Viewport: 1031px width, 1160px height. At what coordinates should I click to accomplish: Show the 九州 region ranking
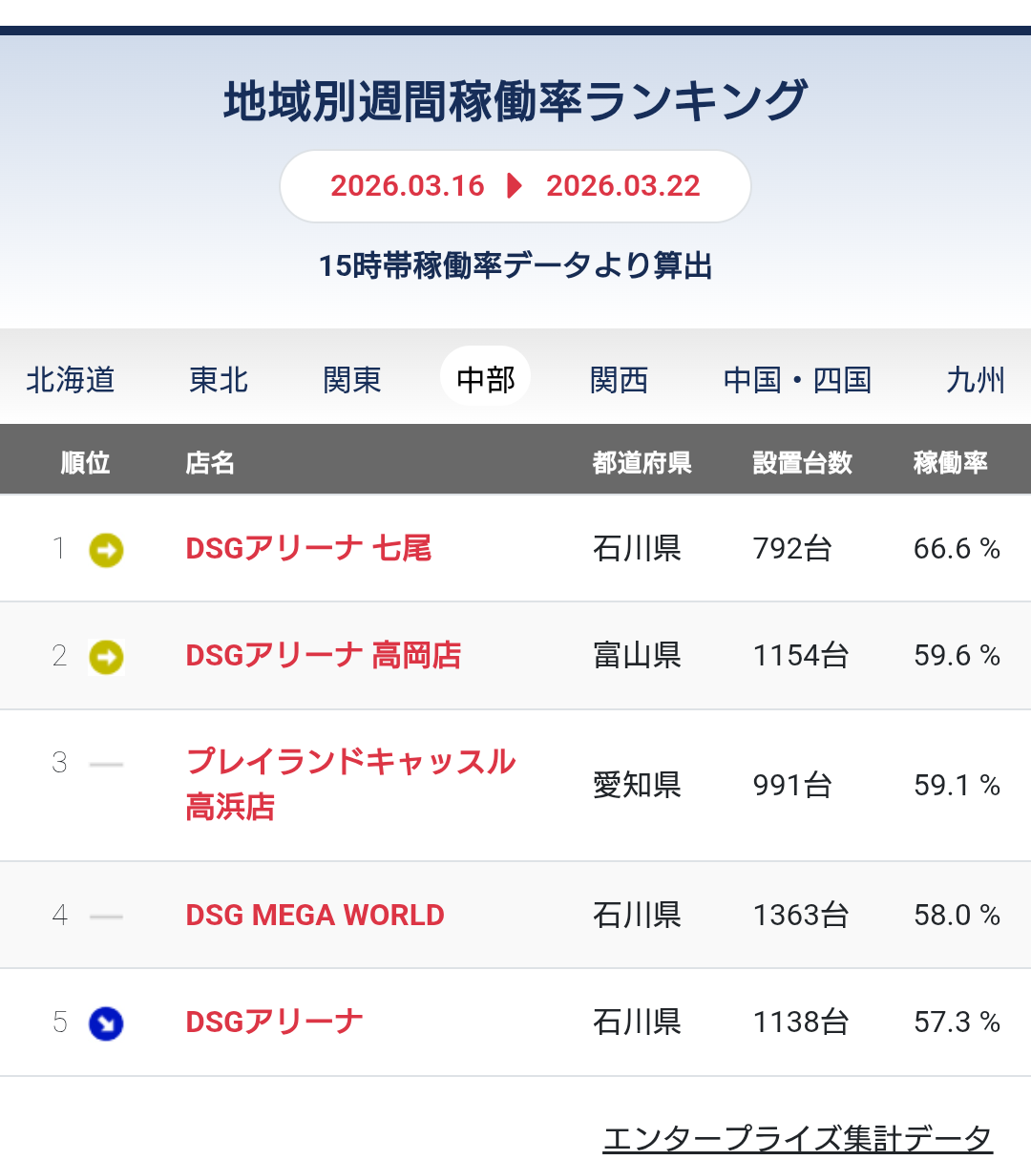[975, 379]
